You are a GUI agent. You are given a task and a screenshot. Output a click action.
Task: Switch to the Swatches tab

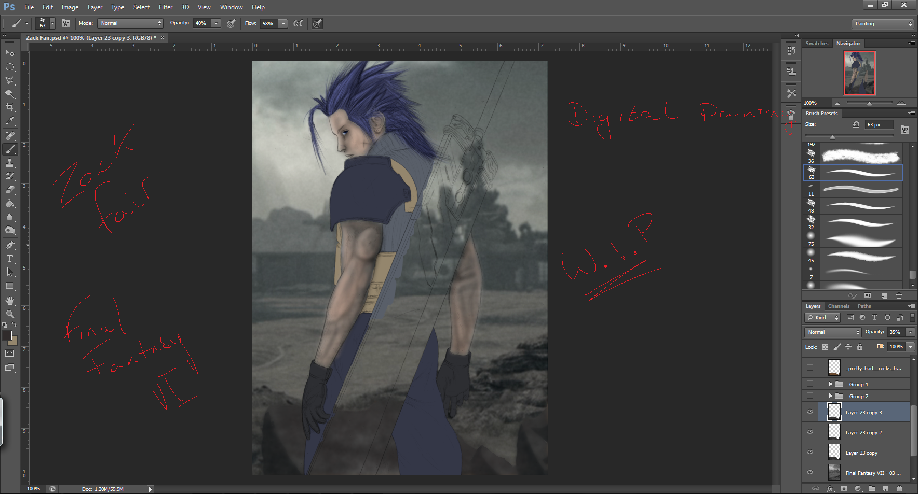pos(817,44)
